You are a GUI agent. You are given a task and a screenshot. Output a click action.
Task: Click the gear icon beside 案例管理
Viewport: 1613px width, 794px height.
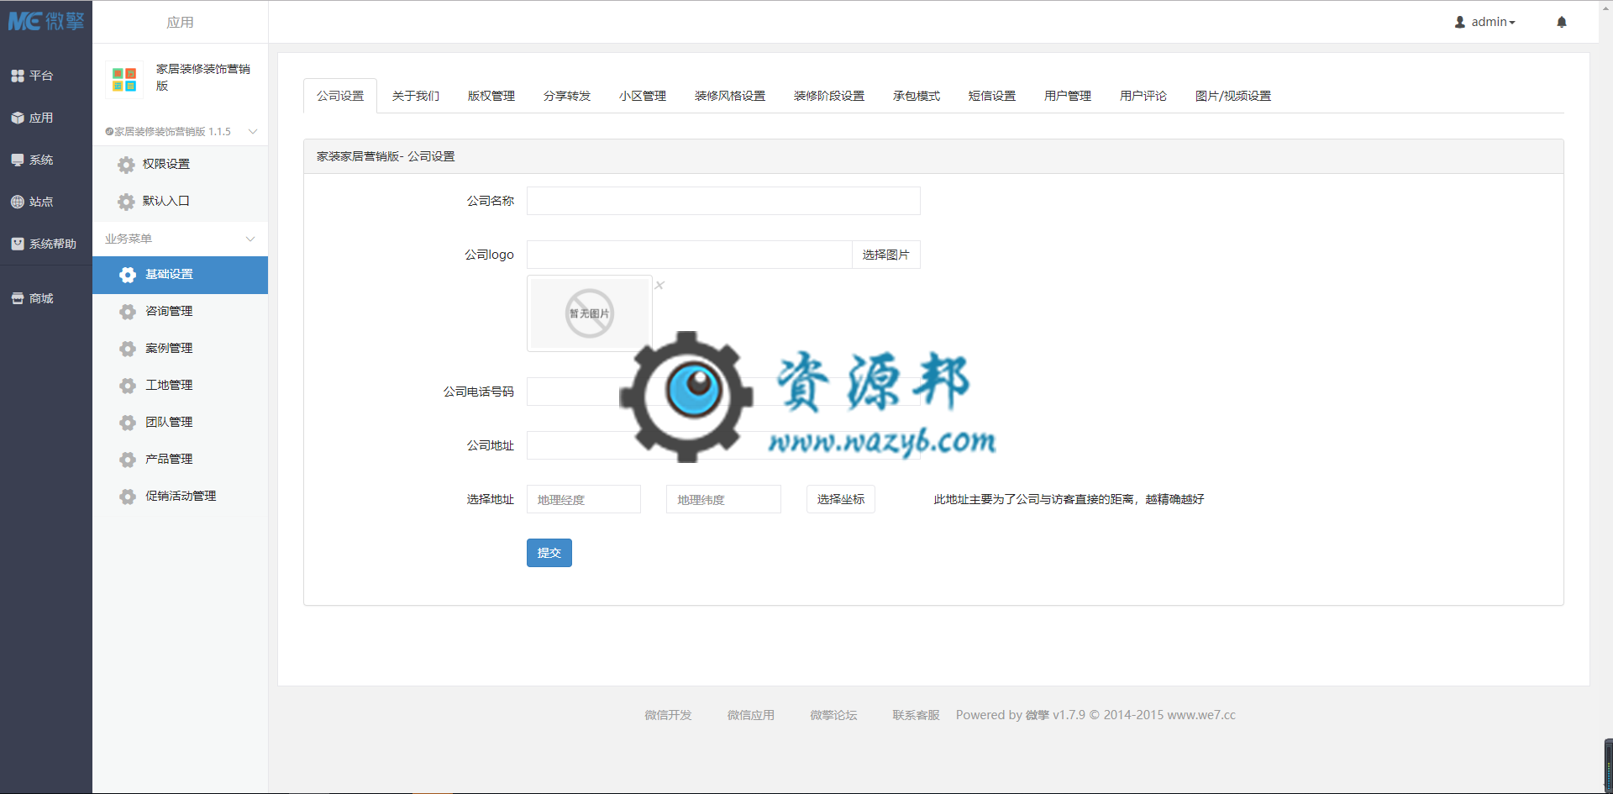(128, 349)
